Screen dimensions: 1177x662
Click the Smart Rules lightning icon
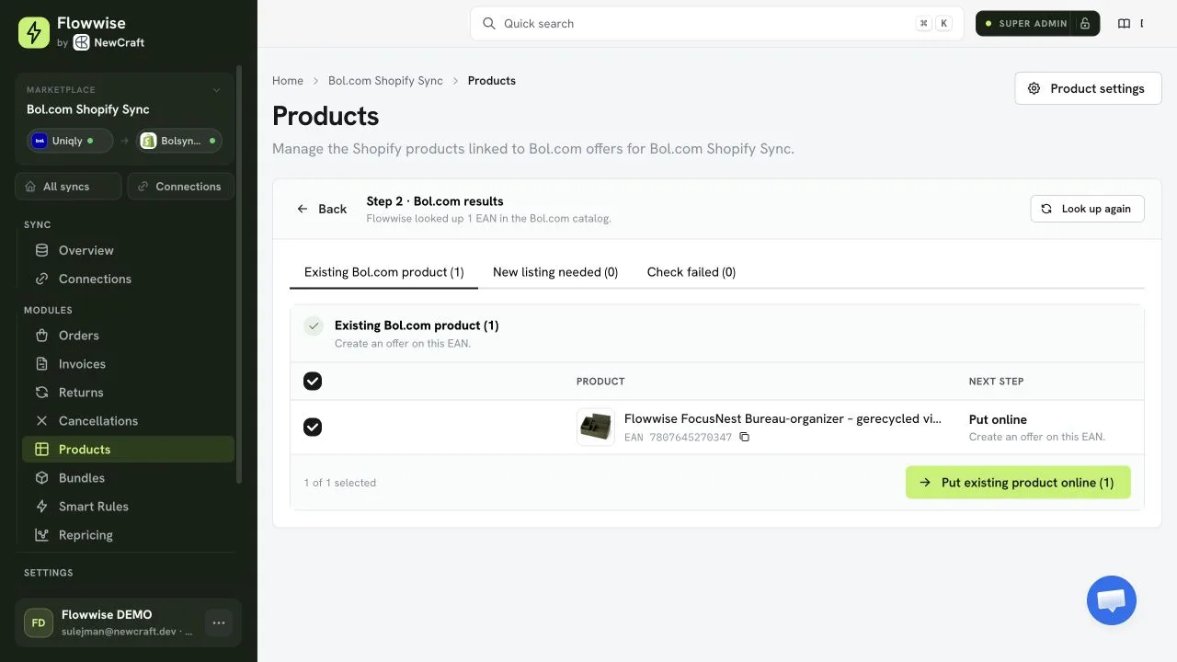click(41, 507)
